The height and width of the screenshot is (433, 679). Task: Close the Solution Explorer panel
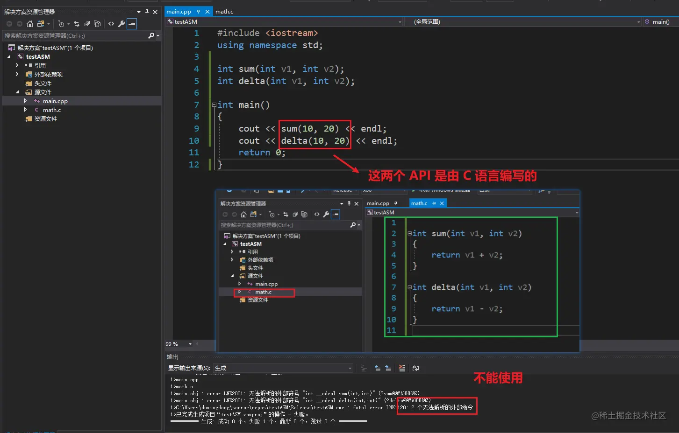[x=155, y=12]
